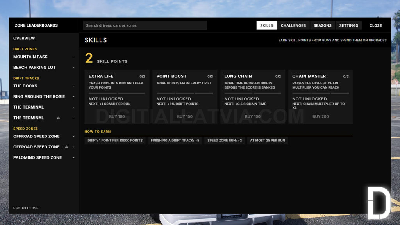Click the reverse-direction icon beside The Terminal
This screenshot has width=400, height=225.
point(58,118)
